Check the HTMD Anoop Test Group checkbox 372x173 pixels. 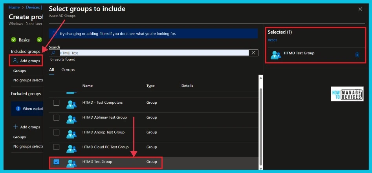tap(56, 132)
